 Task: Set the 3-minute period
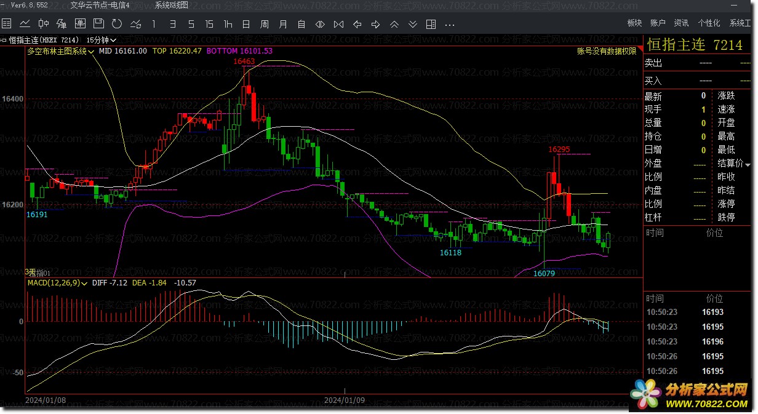(x=172, y=24)
